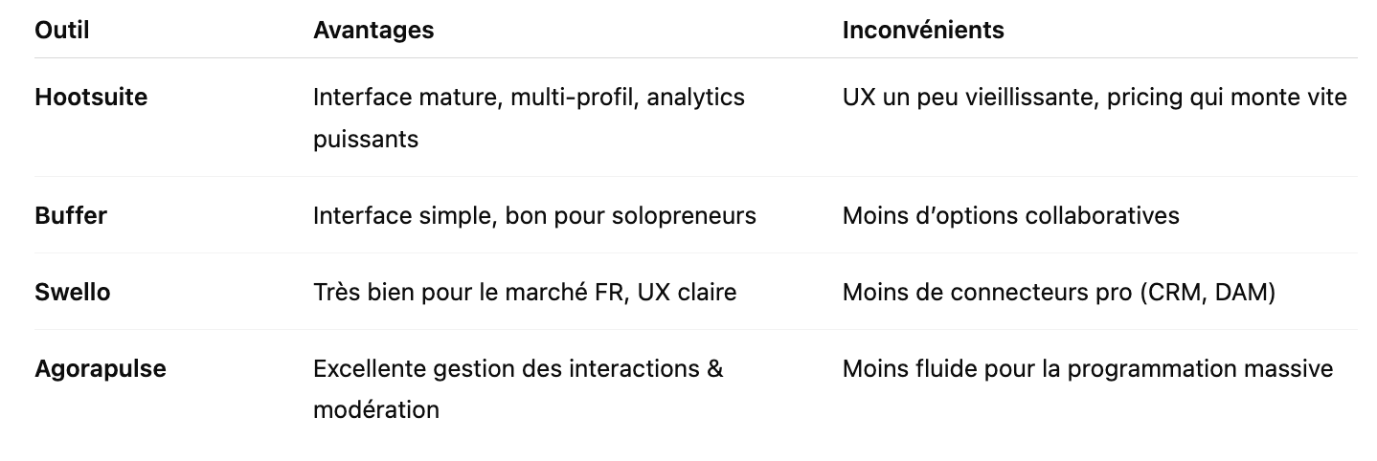The width and height of the screenshot is (1377, 461).
Task: Click 'Très bien pour le marché FR' cell
Action: [525, 292]
